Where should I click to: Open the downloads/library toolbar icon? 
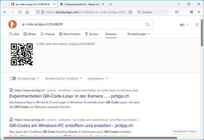191,12
